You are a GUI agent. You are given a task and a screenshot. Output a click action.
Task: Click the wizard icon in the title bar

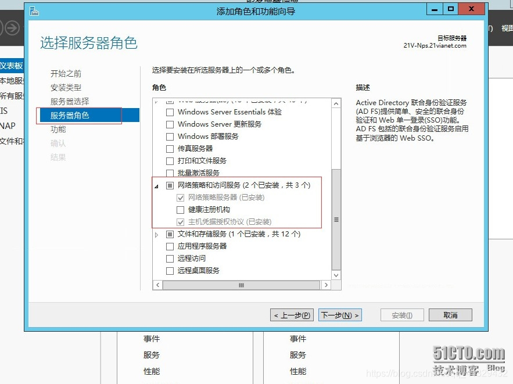pyautogui.click(x=34, y=11)
